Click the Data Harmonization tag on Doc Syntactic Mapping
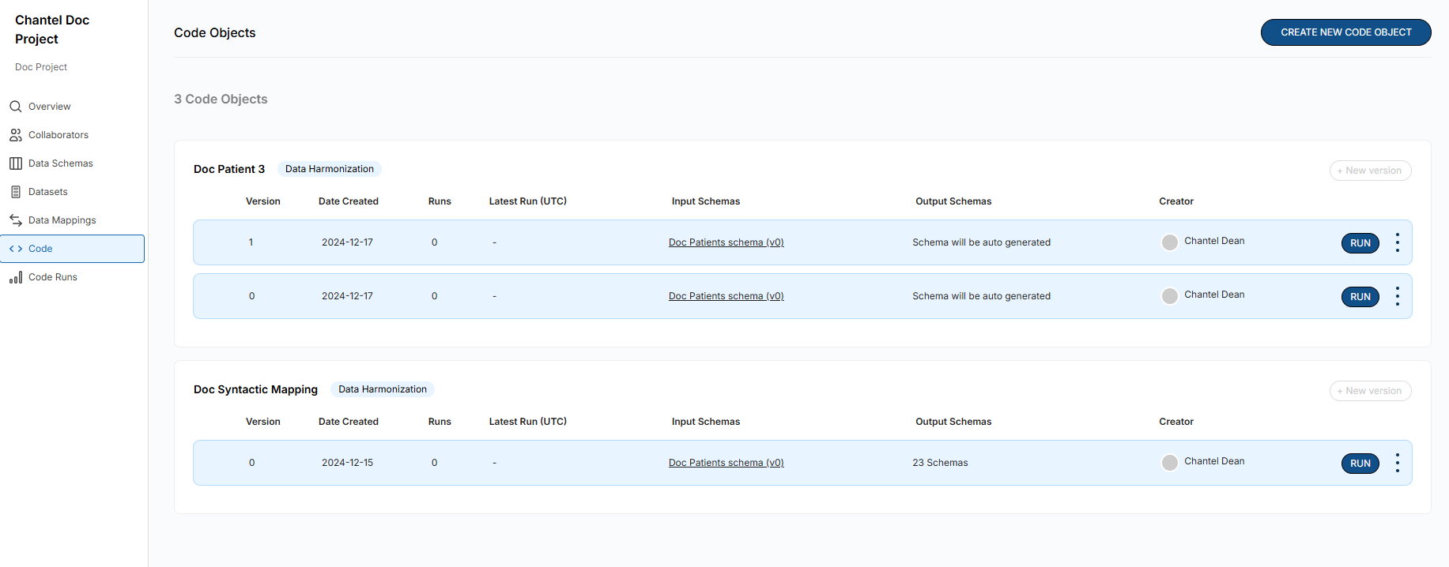Image resolution: width=1449 pixels, height=567 pixels. (382, 389)
